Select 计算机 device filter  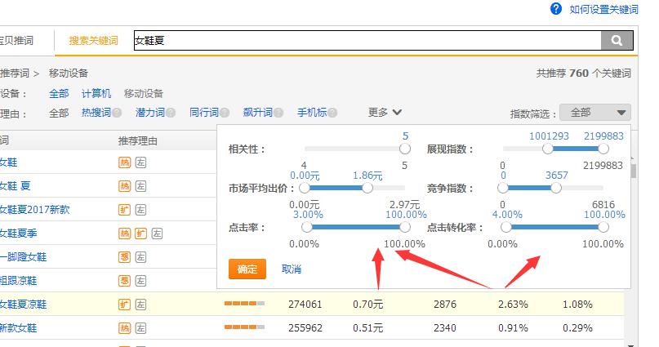tap(96, 94)
